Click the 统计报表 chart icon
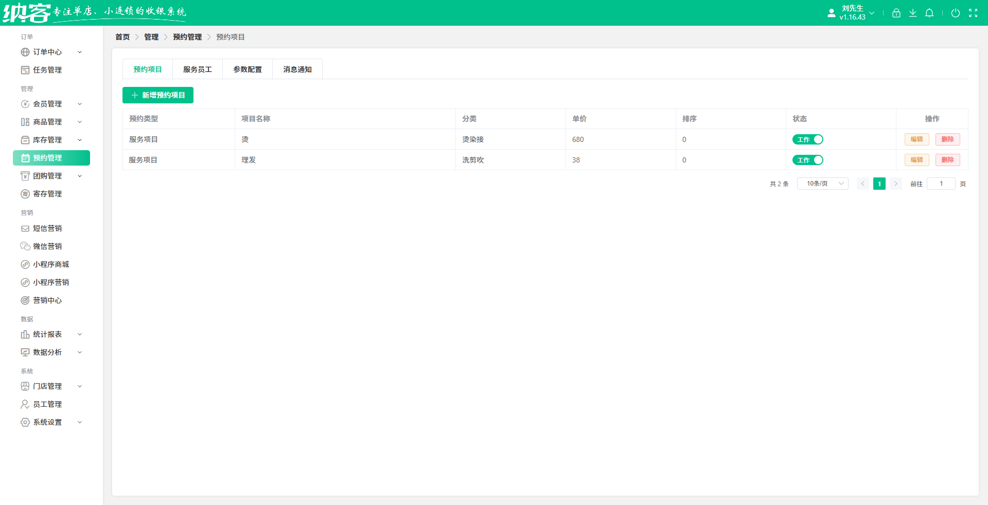 coord(25,334)
